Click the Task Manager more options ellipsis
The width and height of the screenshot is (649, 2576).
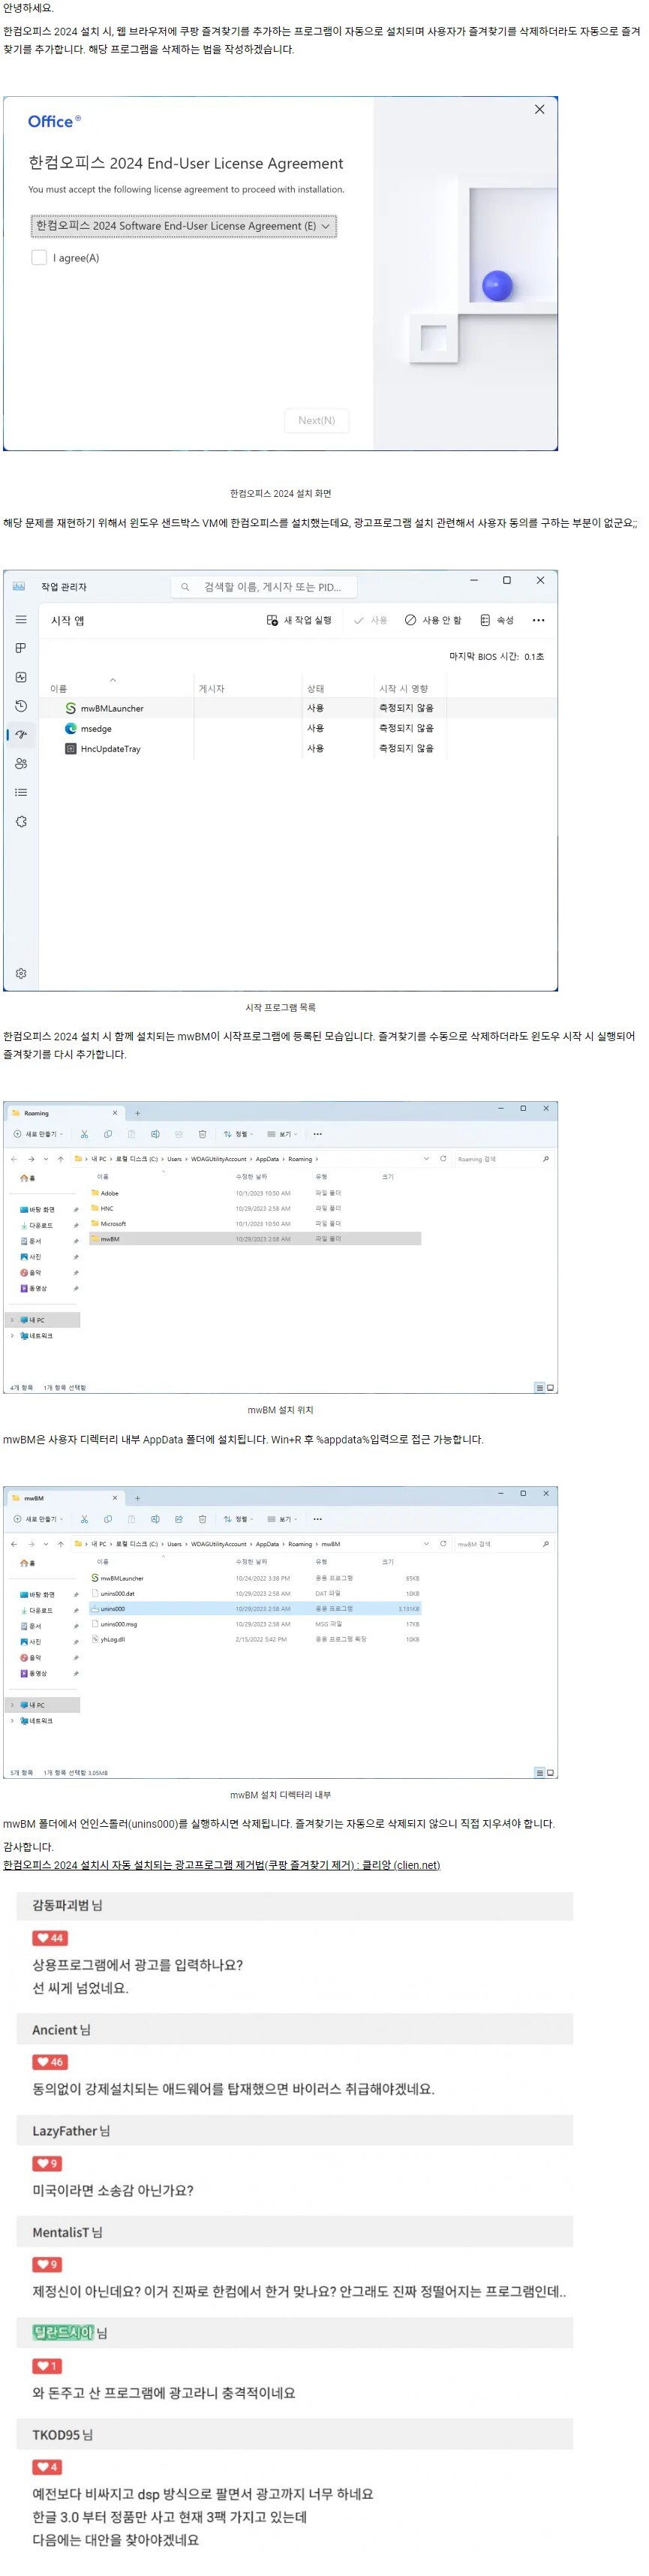tap(538, 620)
